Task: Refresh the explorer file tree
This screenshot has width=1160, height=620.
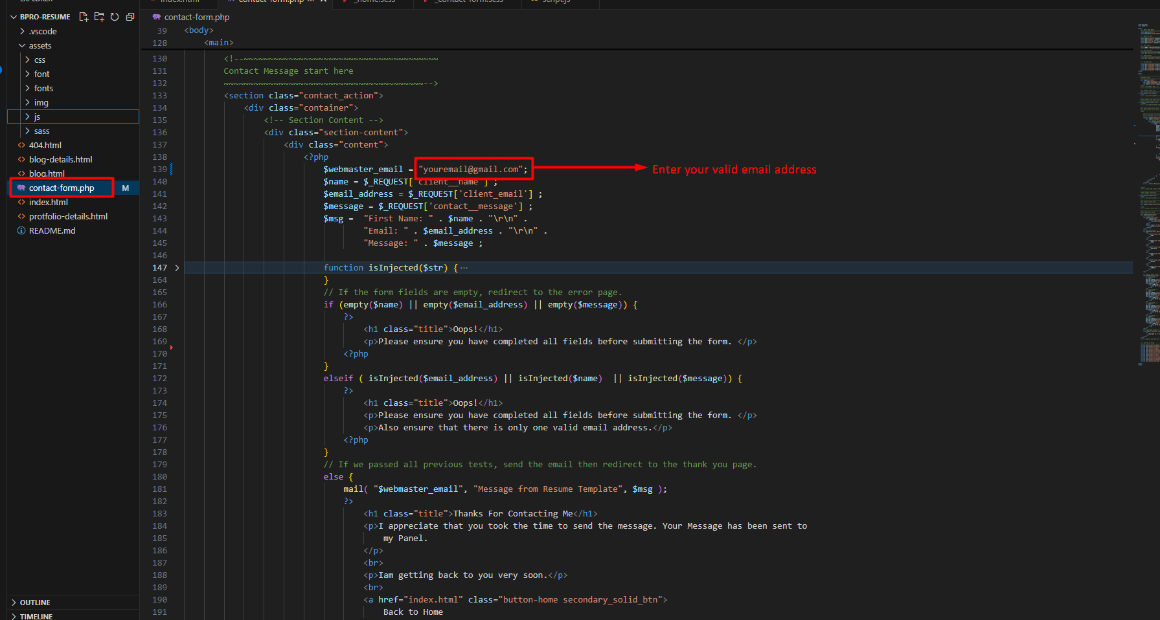Action: coord(115,17)
